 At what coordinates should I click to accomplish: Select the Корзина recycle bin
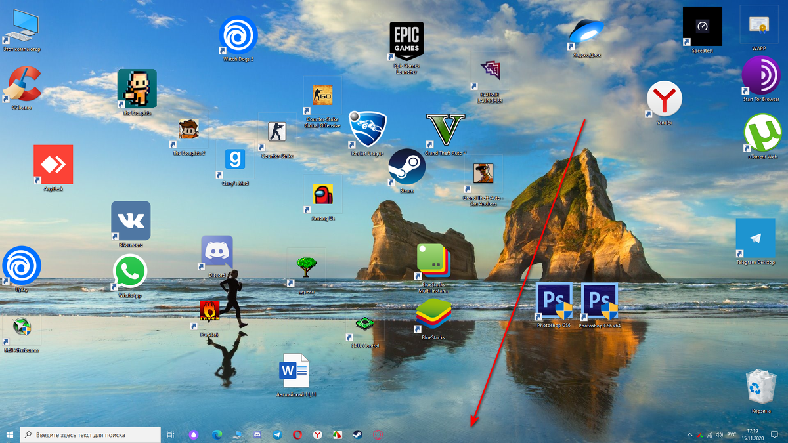[x=761, y=391]
